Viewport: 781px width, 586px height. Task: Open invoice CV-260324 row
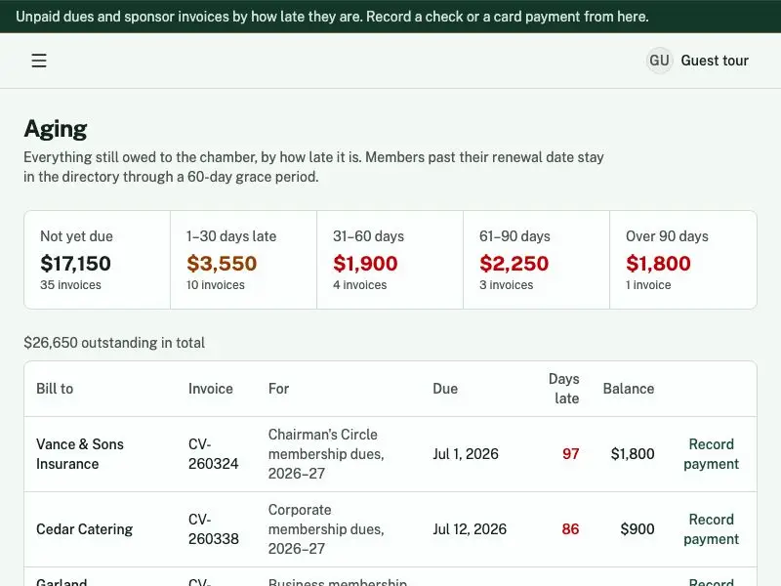[x=390, y=454]
